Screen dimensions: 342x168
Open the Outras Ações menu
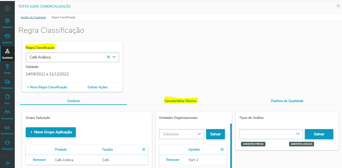point(97,87)
